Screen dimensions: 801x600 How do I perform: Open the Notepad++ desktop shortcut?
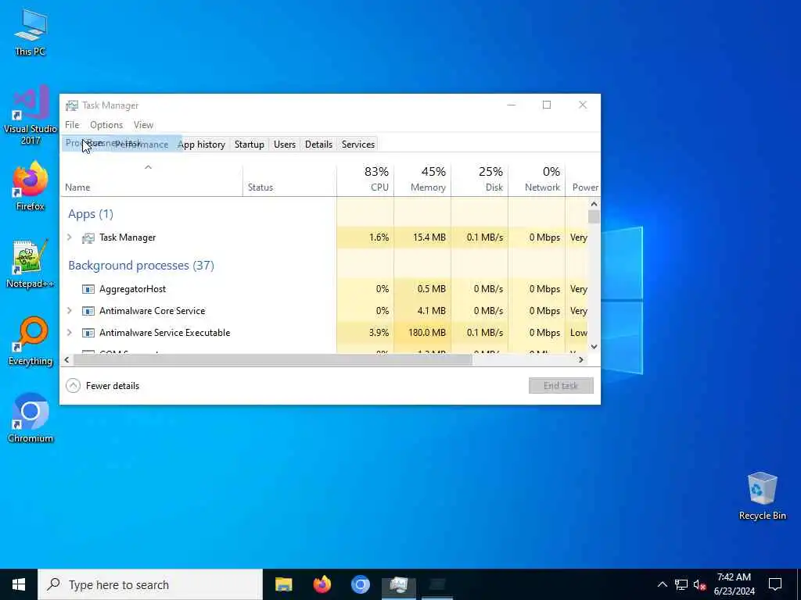[31, 264]
